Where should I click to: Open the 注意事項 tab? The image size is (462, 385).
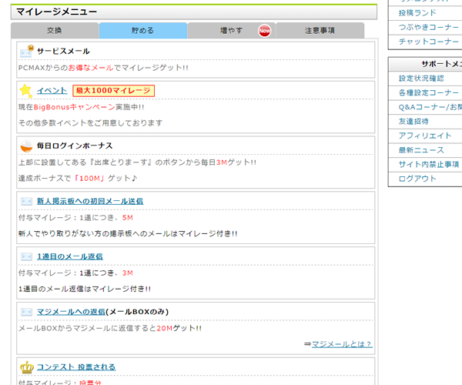pyautogui.click(x=320, y=31)
